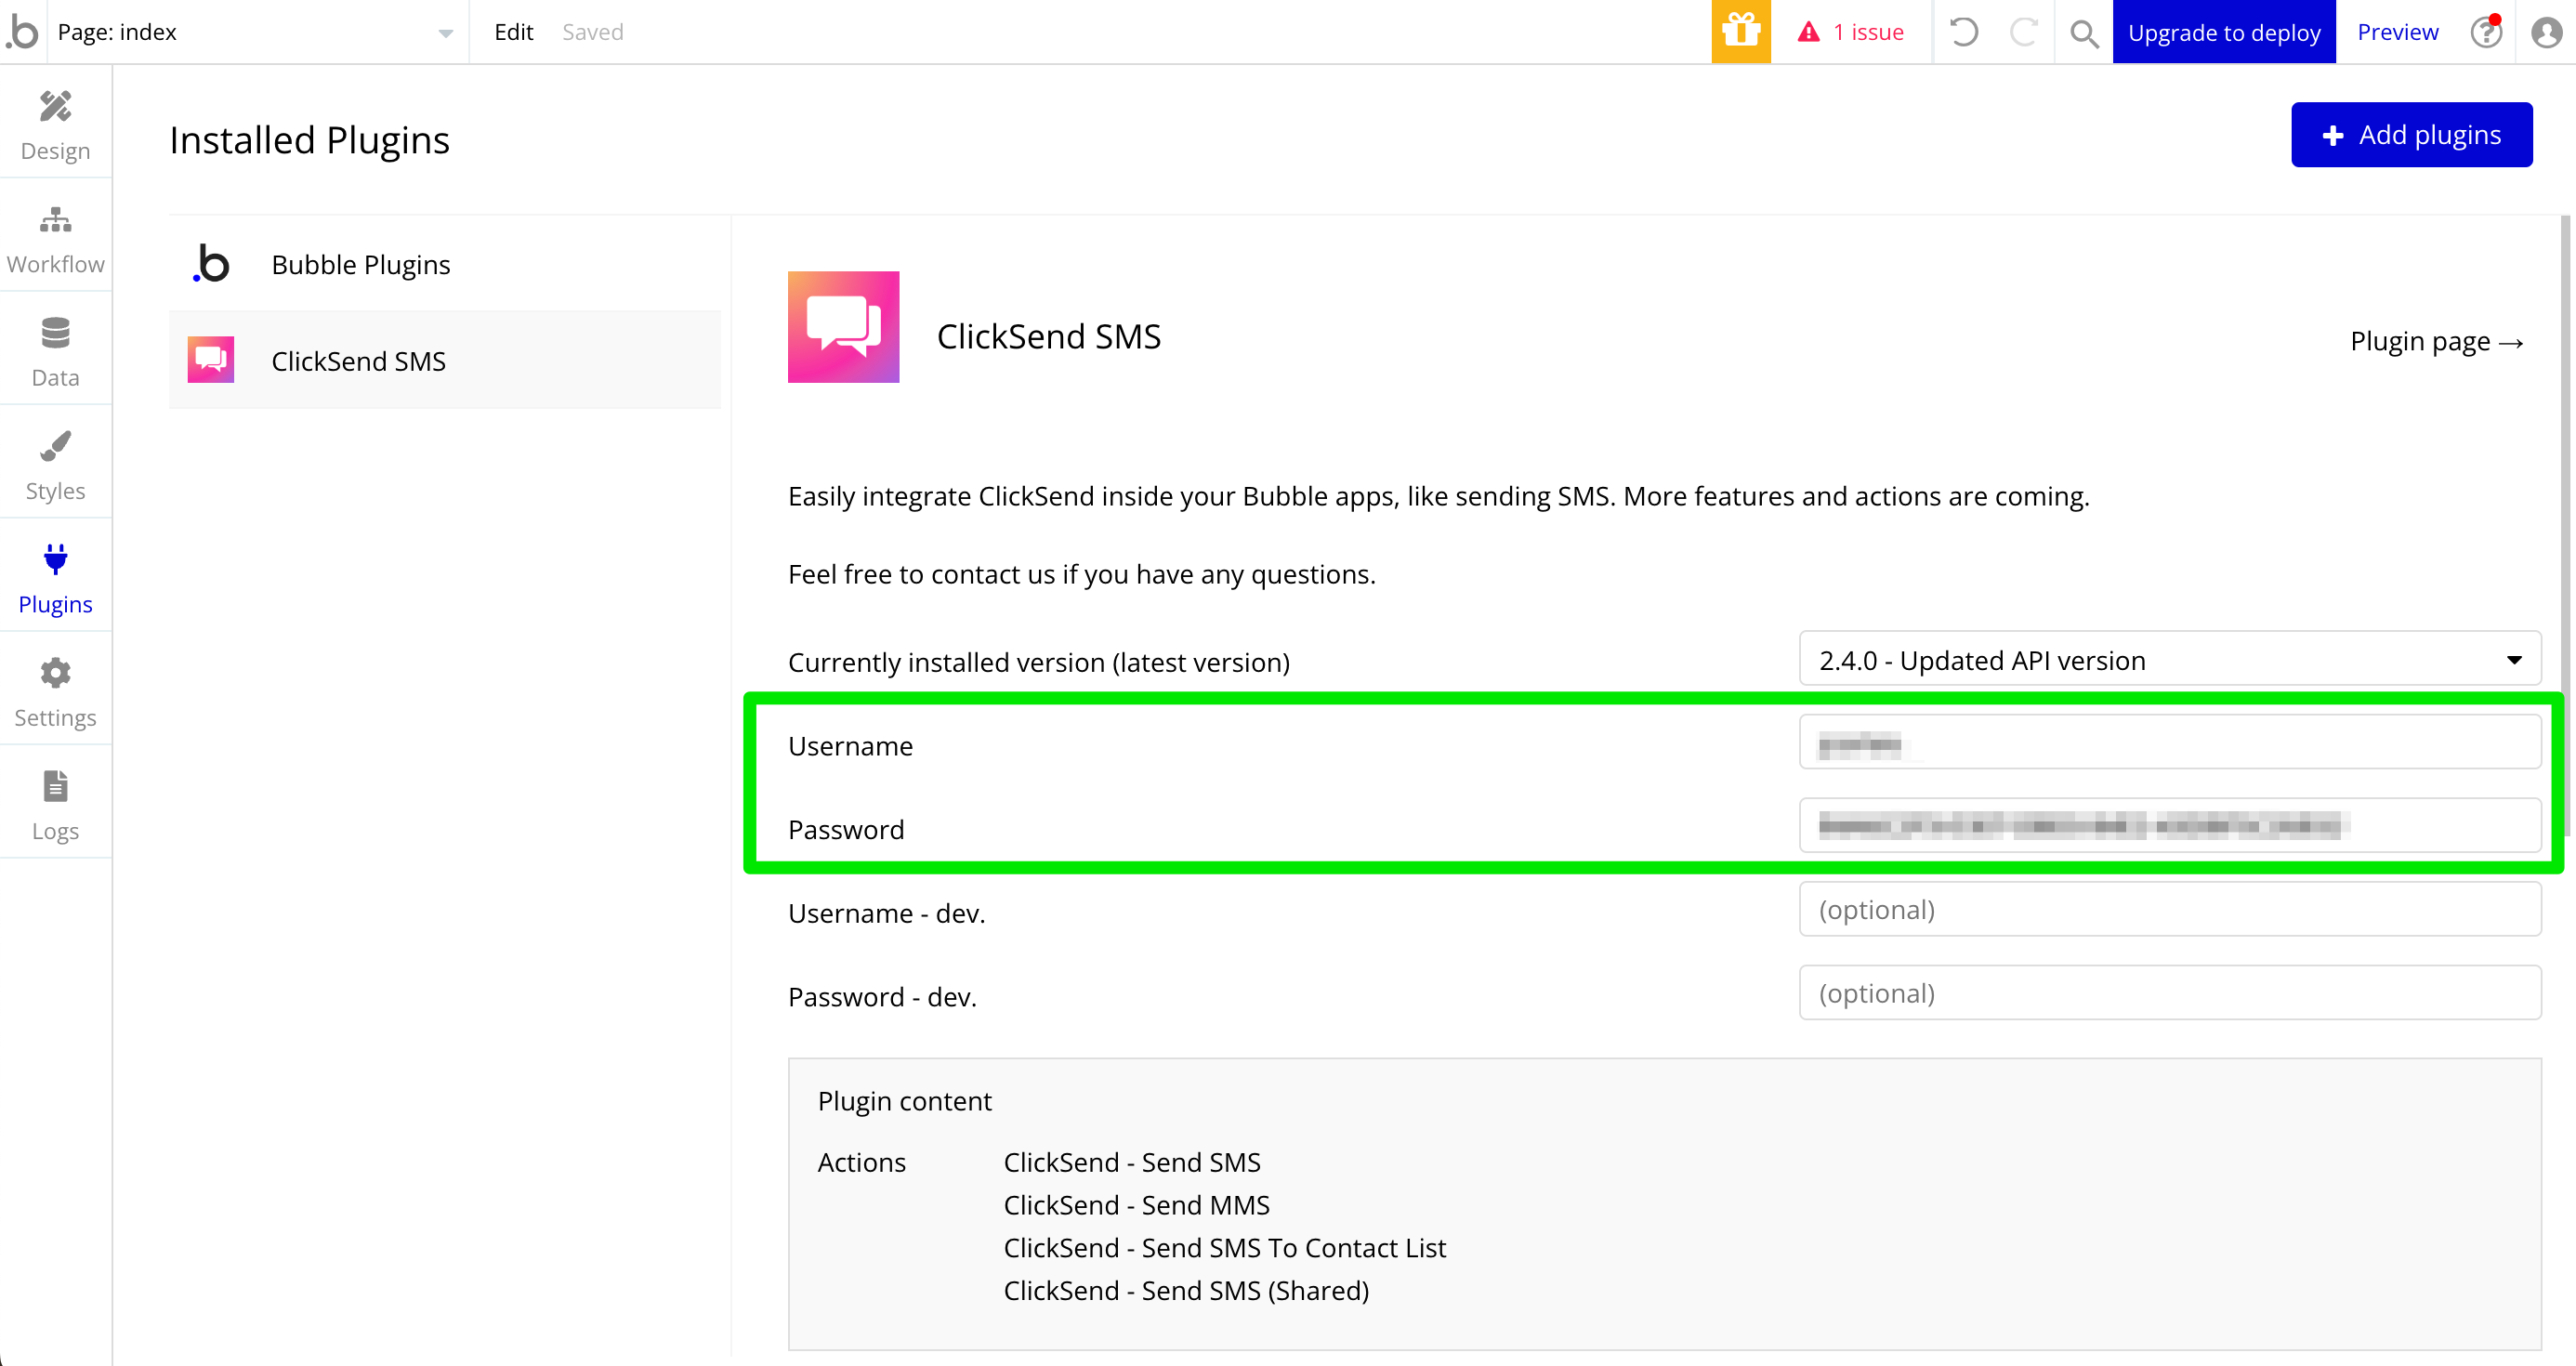This screenshot has height=1366, width=2576.
Task: Click the ClickSend SMS title heading
Action: tap(1048, 336)
